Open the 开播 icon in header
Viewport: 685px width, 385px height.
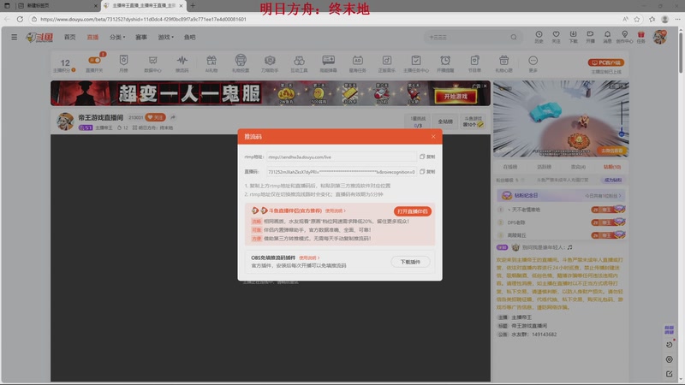[x=590, y=37]
